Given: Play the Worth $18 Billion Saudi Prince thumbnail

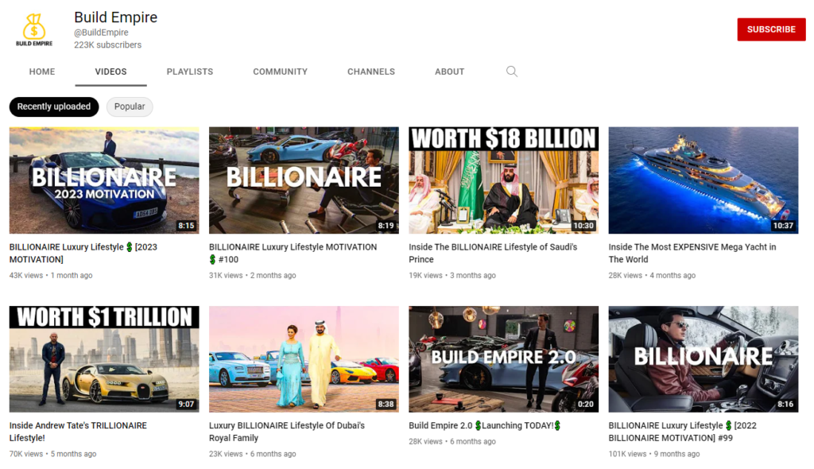Looking at the screenshot, I should point(503,180).
